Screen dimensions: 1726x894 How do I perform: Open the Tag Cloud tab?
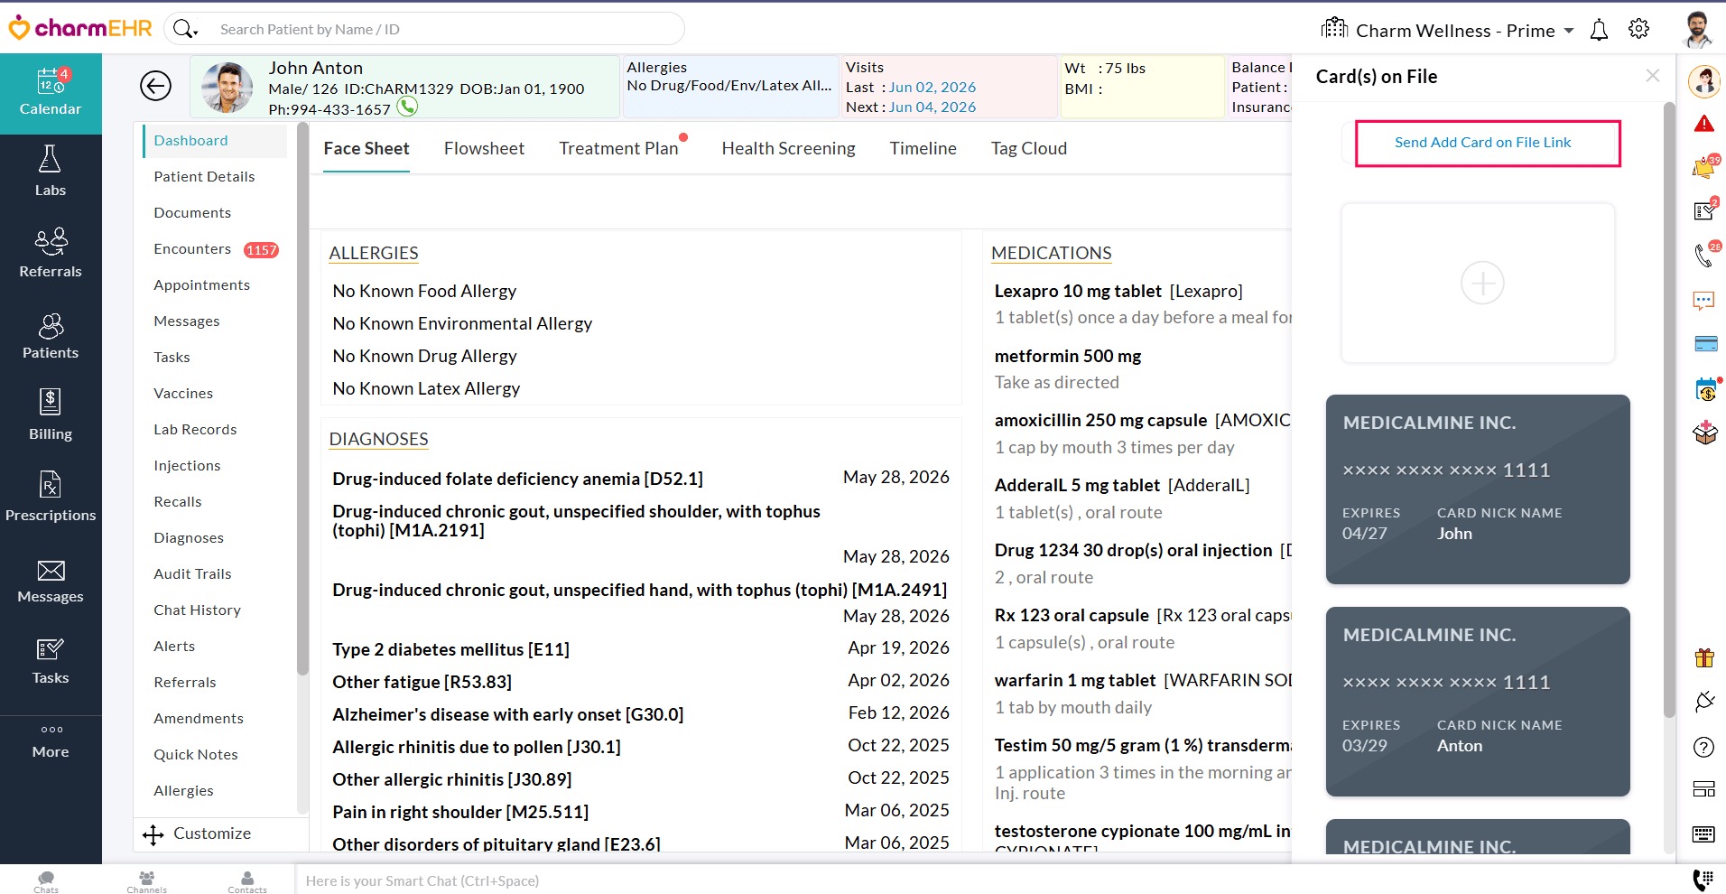click(1028, 148)
